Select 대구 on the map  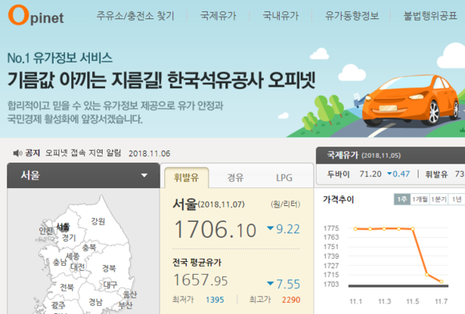111,285
